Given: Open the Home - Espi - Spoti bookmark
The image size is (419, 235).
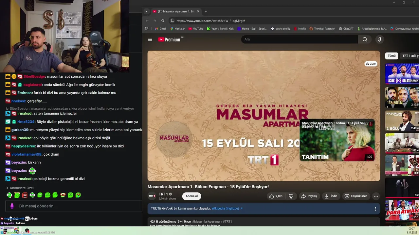Looking at the screenshot, I should click(252, 29).
